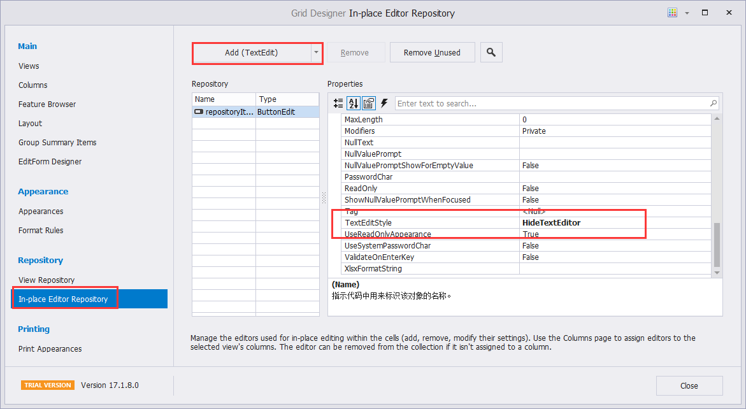
Task: Focus the property search text field
Action: point(551,103)
